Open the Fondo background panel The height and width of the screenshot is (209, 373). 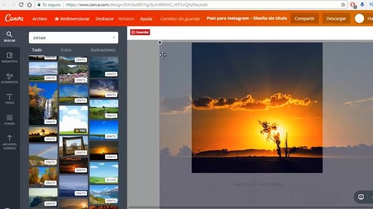point(9,120)
